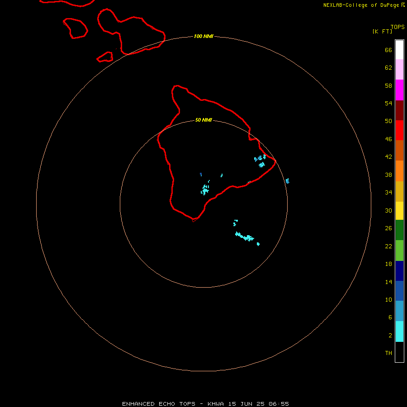Click the white swatch in the tops legend
This screenshot has height=407, width=407.
(x=399, y=50)
